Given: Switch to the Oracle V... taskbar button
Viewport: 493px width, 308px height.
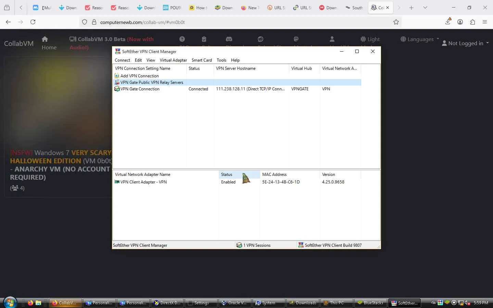Looking at the screenshot, I should (x=235, y=303).
